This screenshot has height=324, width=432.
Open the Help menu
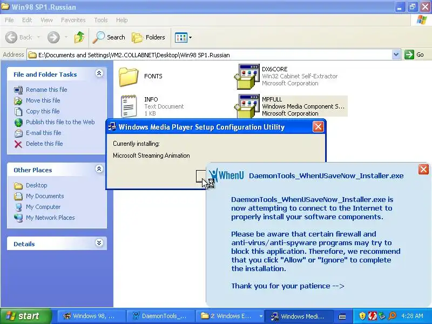122,20
